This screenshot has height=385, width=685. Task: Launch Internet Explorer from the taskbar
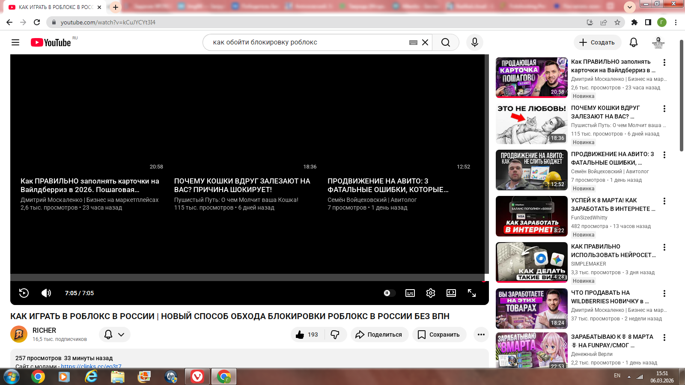click(91, 377)
